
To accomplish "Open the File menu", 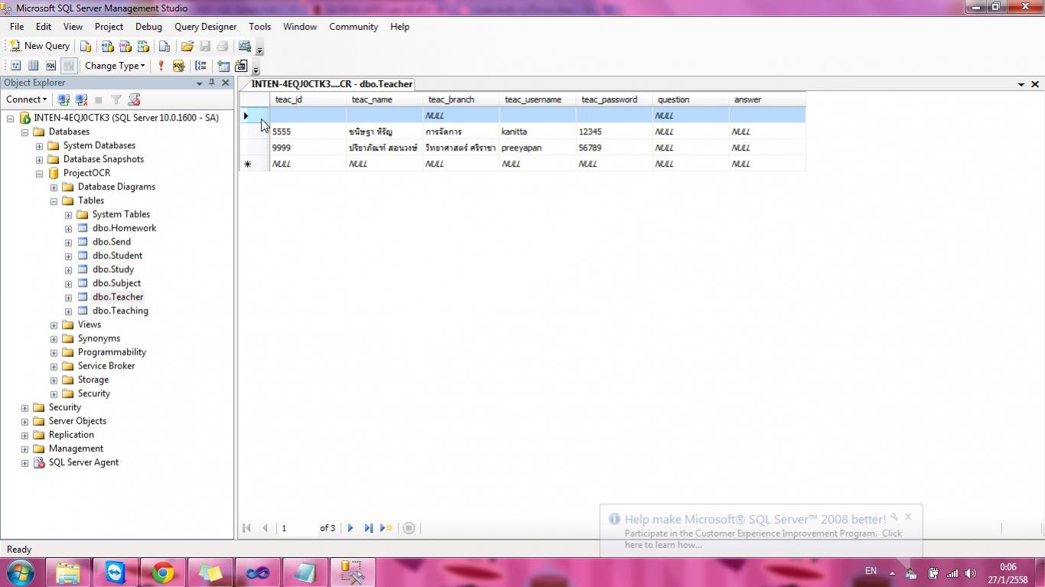I will click(x=17, y=26).
